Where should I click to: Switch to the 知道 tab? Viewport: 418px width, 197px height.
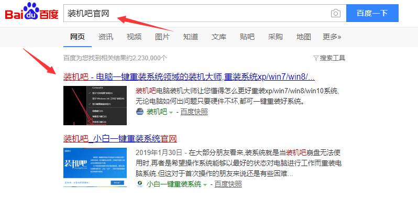(x=191, y=37)
